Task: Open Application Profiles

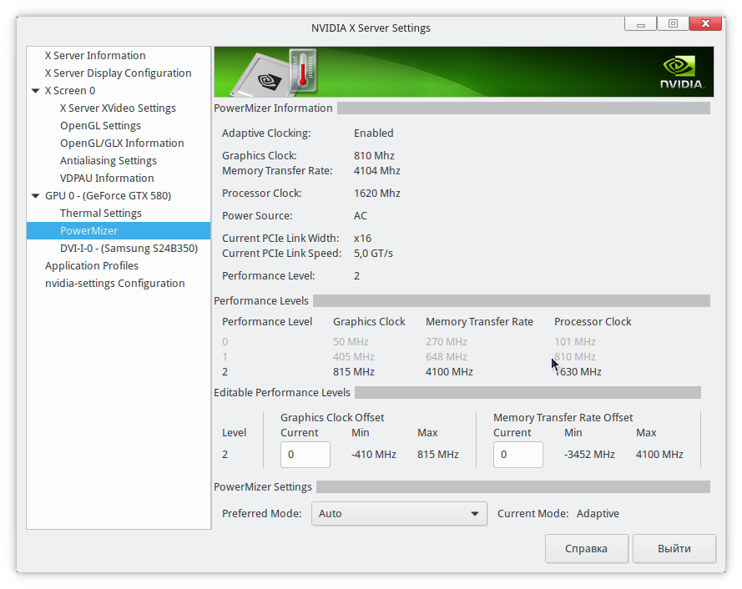Action: coord(92,266)
